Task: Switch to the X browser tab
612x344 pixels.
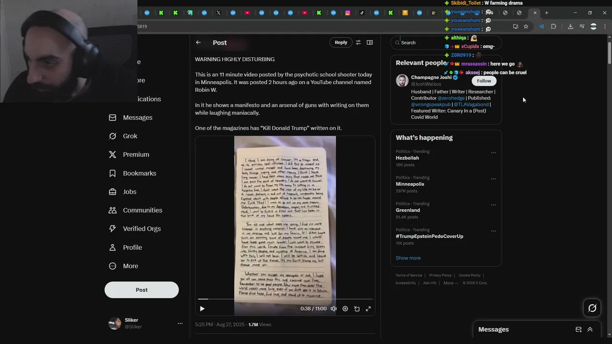Action: tap(219, 13)
